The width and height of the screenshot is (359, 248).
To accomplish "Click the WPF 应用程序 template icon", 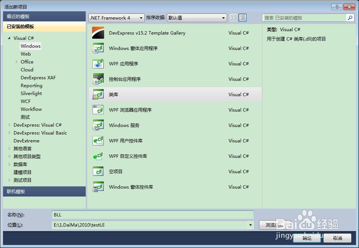I will tap(98, 64).
